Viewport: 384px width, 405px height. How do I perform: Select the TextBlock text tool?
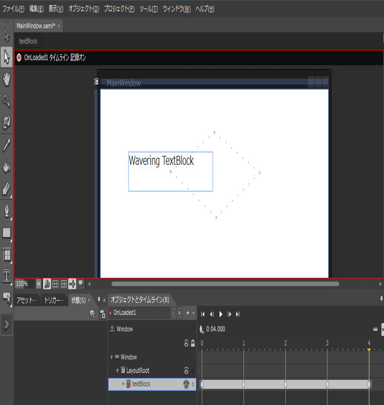pos(7,276)
